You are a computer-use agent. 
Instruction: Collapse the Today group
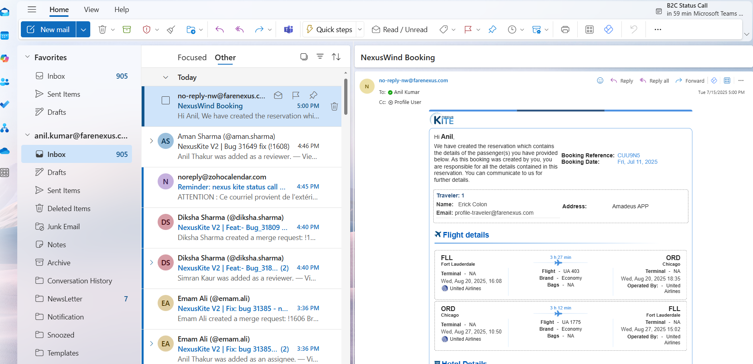pos(166,77)
